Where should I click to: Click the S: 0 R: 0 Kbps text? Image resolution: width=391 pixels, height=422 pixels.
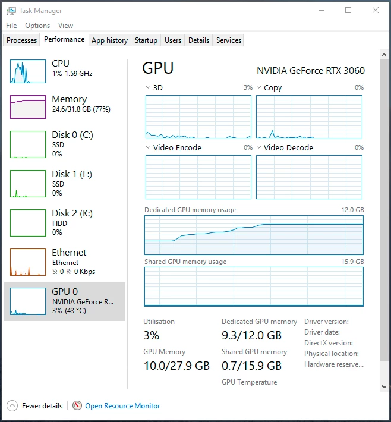click(74, 272)
